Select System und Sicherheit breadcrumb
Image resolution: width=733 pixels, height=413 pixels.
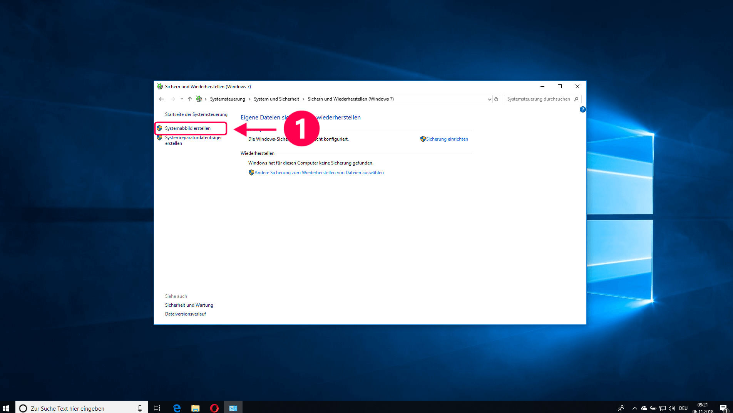pyautogui.click(x=276, y=99)
